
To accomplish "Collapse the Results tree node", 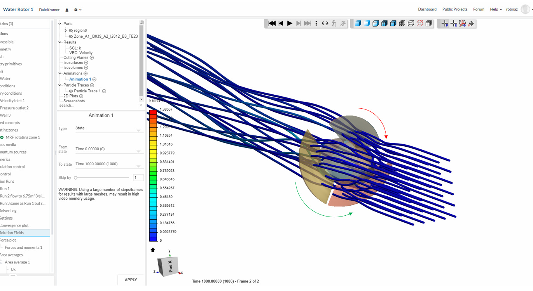I will pyautogui.click(x=60, y=42).
